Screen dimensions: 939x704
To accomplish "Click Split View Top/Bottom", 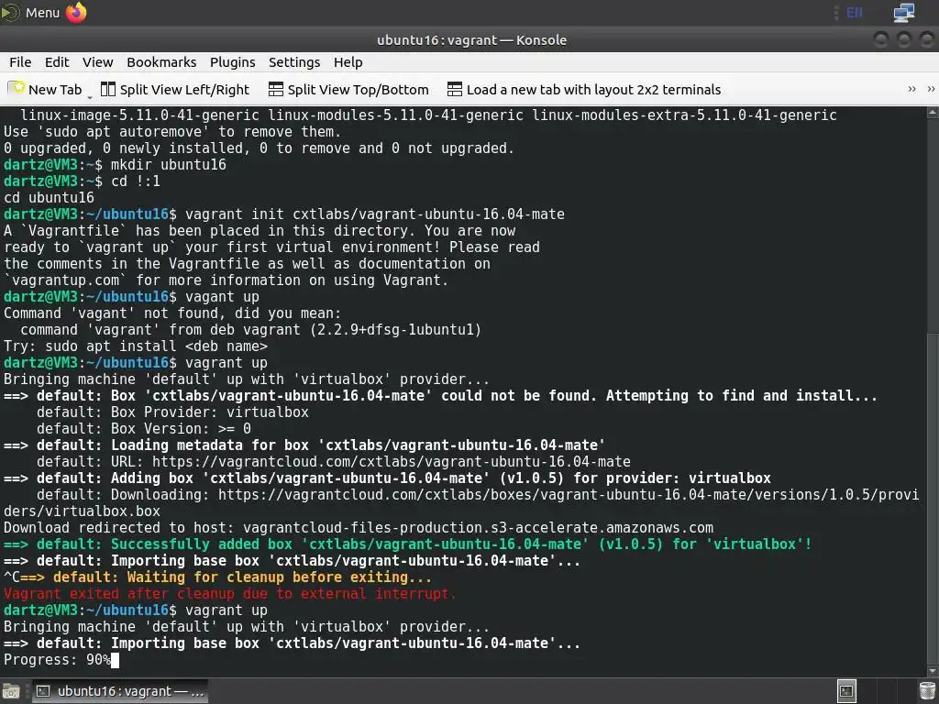I will (348, 89).
